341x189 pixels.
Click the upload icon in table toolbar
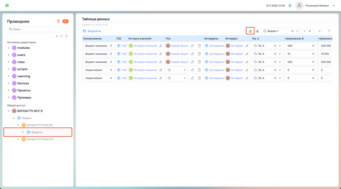pos(250,31)
